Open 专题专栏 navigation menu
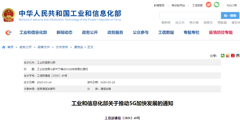The width and height of the screenshot is (240, 122). click(191, 32)
